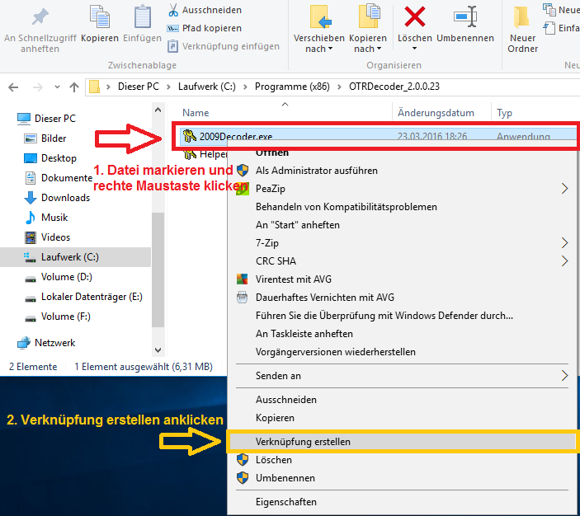Choose Eigenschaften in the context menu
580x516 pixels.
tap(285, 502)
